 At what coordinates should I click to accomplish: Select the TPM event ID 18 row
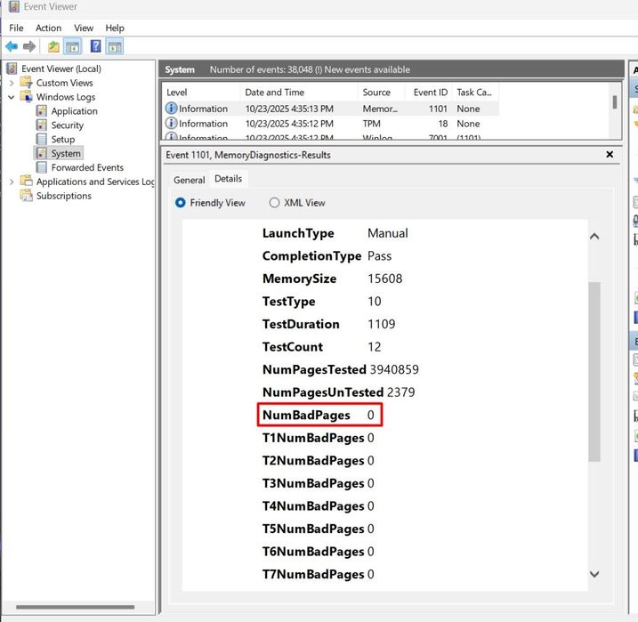tap(331, 124)
